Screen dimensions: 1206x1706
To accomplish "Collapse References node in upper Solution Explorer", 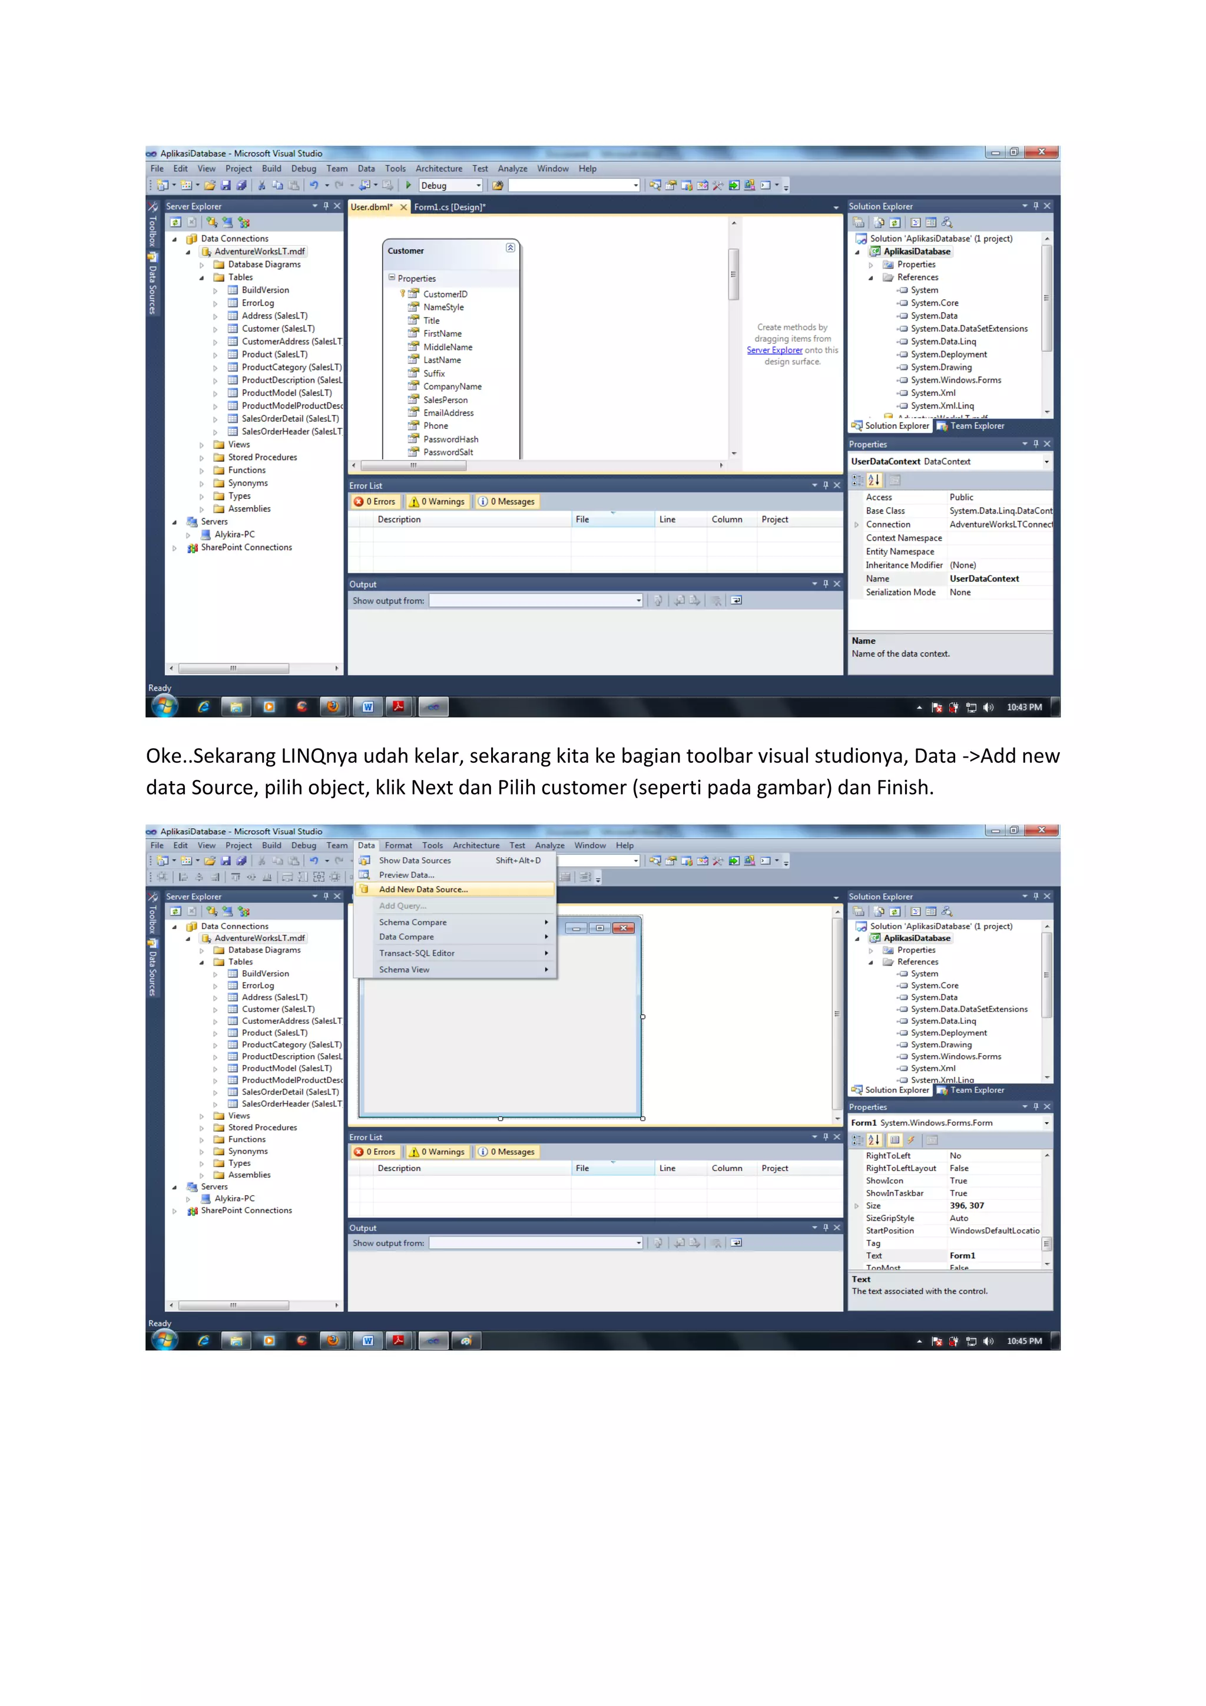I will point(871,278).
